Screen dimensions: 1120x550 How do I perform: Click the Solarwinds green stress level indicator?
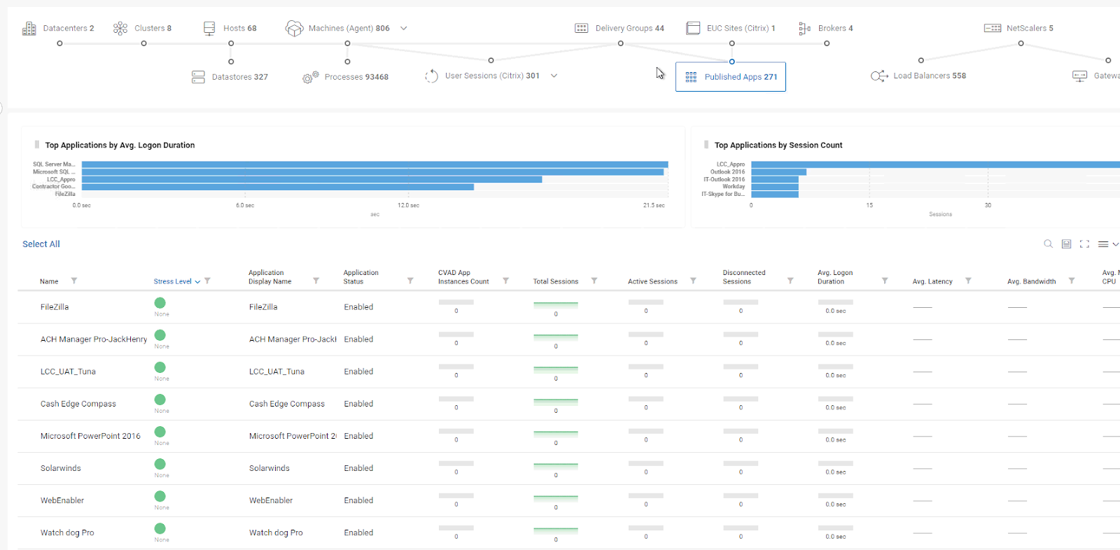160,464
